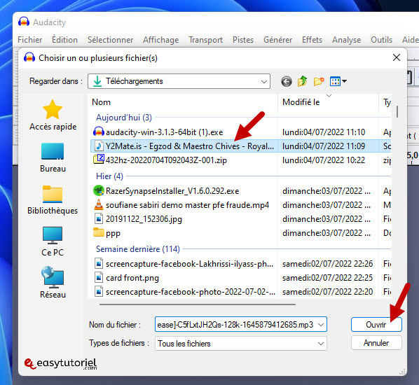The width and height of the screenshot is (419, 385).
Task: Select soufiane sabiri demo master pfe fraude.mp4
Action: tap(187, 205)
